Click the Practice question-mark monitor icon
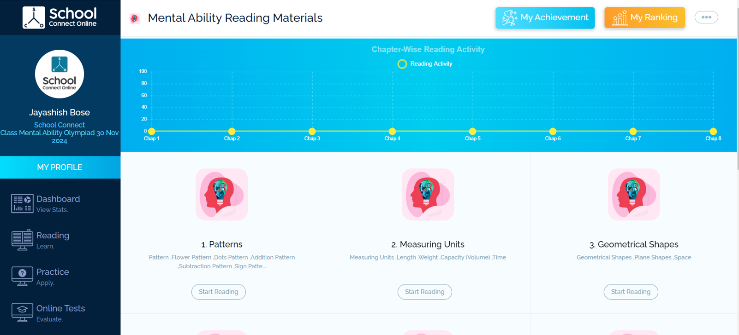The height and width of the screenshot is (335, 739). click(22, 276)
